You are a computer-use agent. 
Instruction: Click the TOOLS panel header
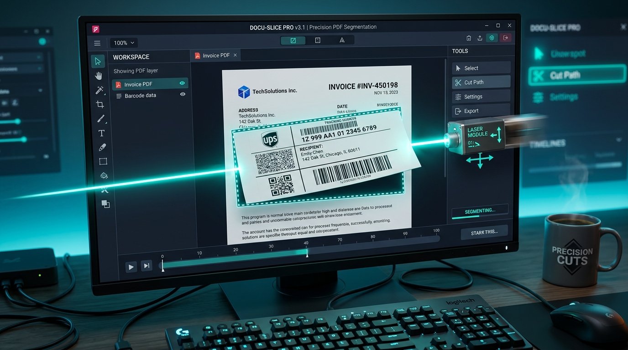click(x=460, y=51)
